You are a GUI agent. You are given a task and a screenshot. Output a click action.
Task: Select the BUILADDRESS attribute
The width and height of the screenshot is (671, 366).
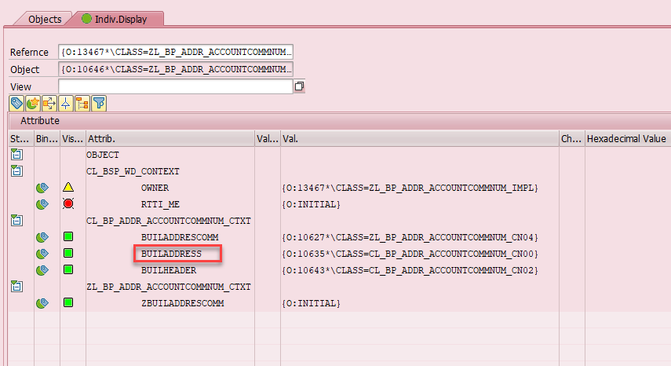[x=171, y=254]
